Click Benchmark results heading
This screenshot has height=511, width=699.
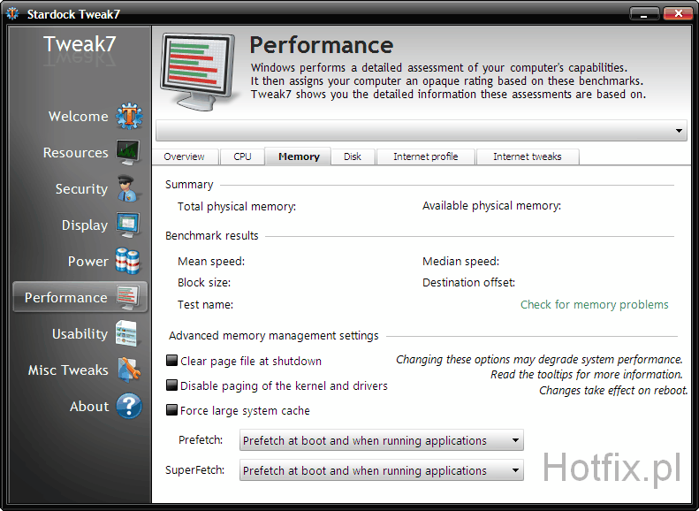click(212, 235)
